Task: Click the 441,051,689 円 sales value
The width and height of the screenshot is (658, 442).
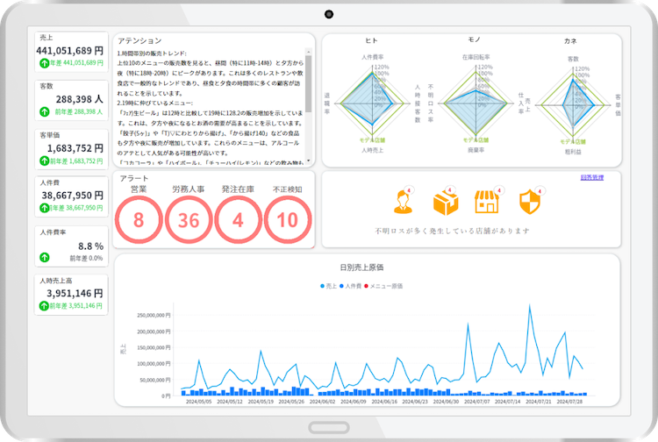Action: pyautogui.click(x=69, y=51)
